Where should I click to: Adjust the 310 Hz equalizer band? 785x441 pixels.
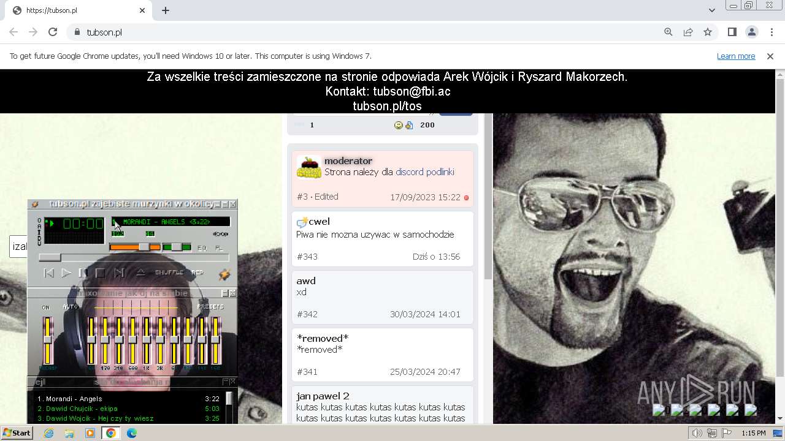click(119, 340)
